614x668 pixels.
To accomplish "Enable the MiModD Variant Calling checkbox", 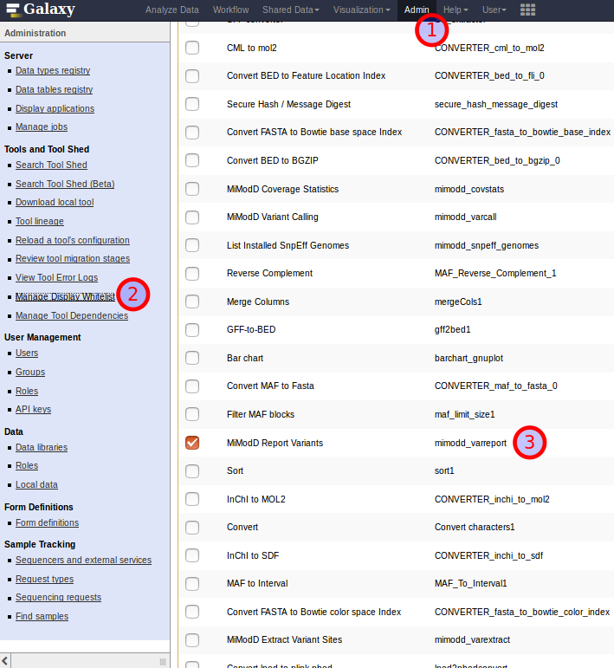I will (x=192, y=217).
